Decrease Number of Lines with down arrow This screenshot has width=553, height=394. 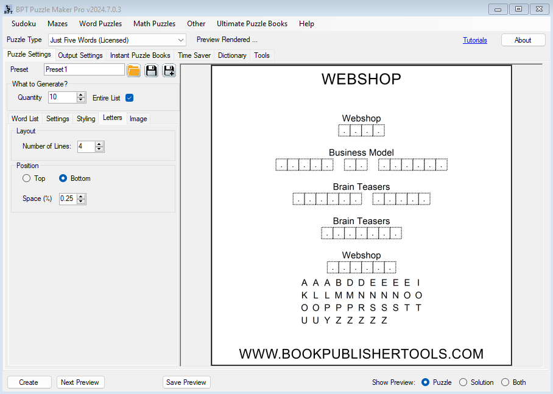coord(100,149)
